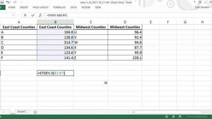Click cell with value 96.4
212x119 pixels.
click(x=125, y=32)
